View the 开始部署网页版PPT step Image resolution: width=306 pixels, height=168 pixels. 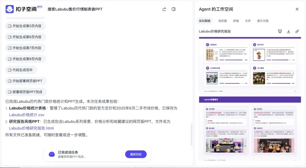click(x=26, y=81)
